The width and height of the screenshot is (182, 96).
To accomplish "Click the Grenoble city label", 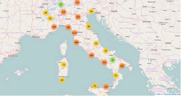I will [x=39, y=18].
